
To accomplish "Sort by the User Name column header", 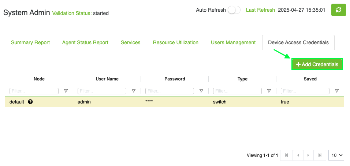I will coord(107,79).
